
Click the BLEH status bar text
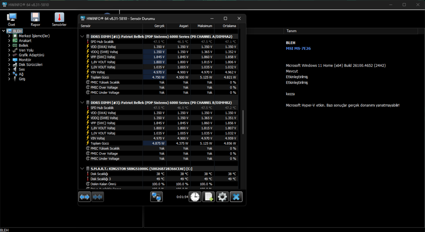tap(4, 230)
